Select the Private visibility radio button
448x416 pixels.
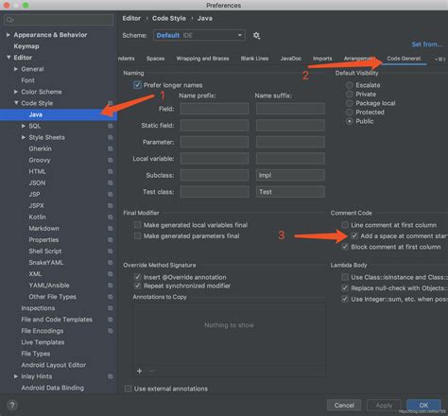point(349,95)
